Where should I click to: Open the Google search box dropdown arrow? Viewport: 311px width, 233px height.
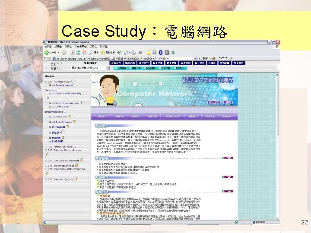coord(195,58)
